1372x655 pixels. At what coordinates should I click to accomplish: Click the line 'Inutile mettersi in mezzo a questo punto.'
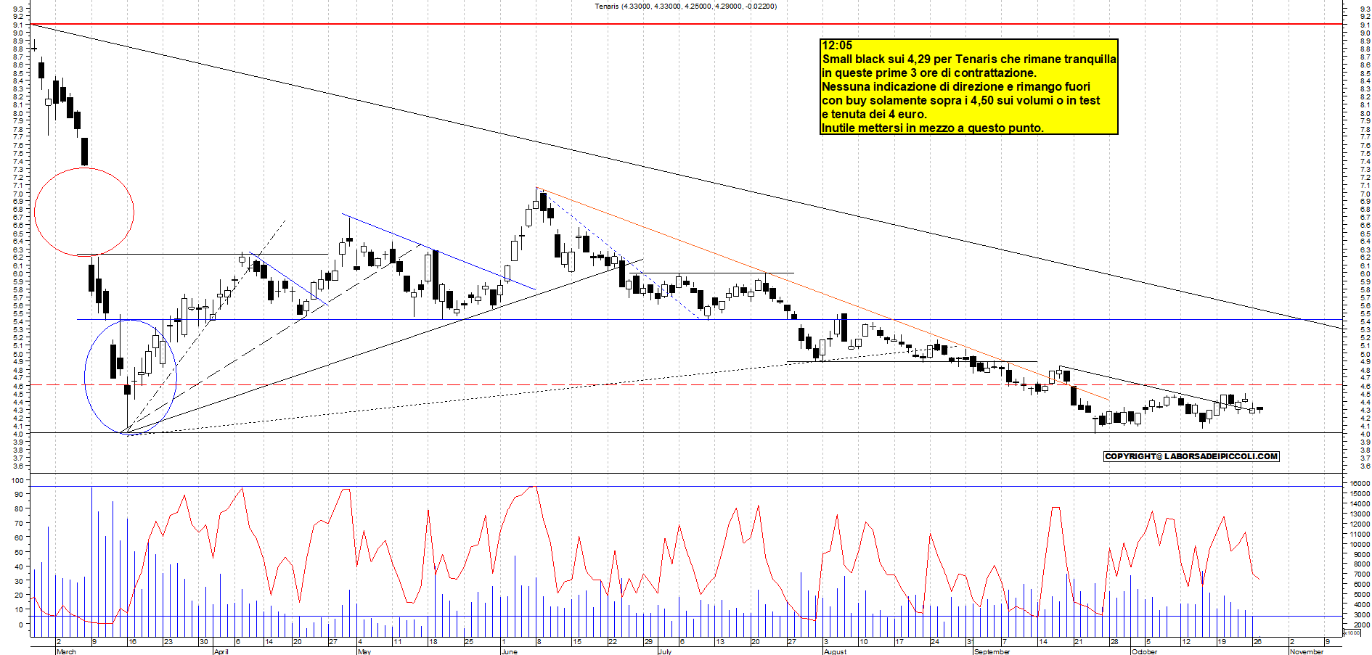point(933,128)
